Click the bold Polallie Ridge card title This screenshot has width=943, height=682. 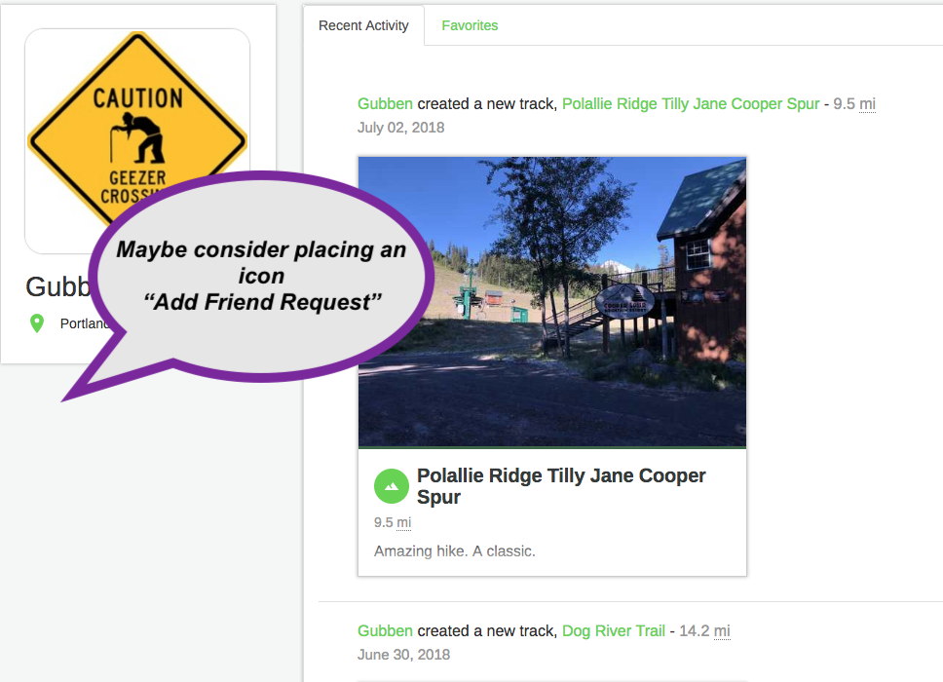click(561, 486)
